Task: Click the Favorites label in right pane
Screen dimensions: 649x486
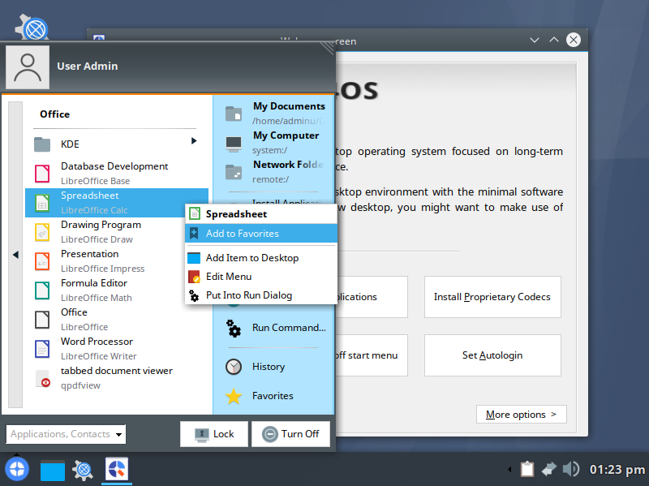Action: point(273,396)
